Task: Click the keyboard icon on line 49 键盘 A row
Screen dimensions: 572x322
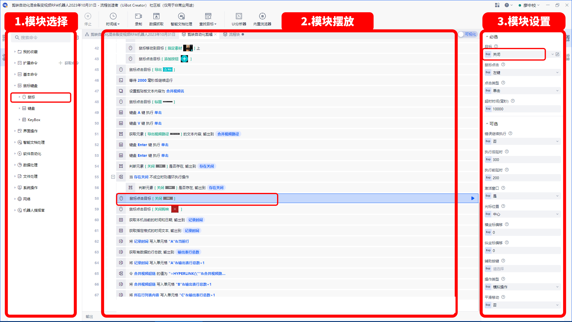Action: [121, 112]
